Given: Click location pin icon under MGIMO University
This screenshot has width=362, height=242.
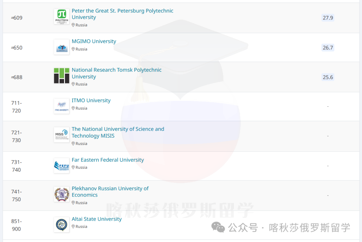Looking at the screenshot, I should [73, 49].
